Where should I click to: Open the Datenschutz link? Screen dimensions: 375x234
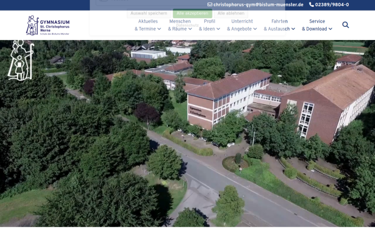(187, 25)
